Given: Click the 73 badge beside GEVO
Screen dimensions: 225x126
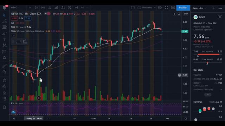Looking at the screenshot, I should [220, 17].
